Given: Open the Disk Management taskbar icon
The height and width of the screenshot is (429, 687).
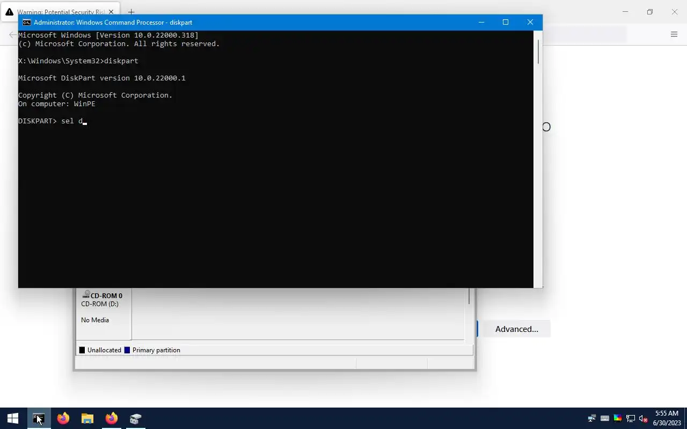Looking at the screenshot, I should pyautogui.click(x=136, y=418).
